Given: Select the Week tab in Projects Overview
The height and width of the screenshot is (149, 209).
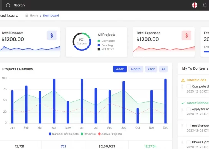Looking at the screenshot, I should [x=120, y=69].
